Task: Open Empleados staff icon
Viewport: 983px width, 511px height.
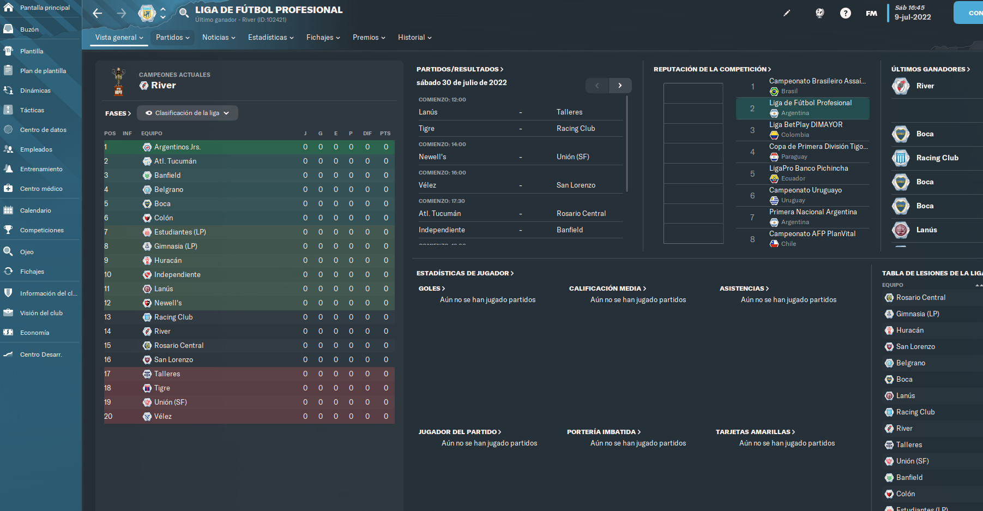Action: pyautogui.click(x=8, y=149)
